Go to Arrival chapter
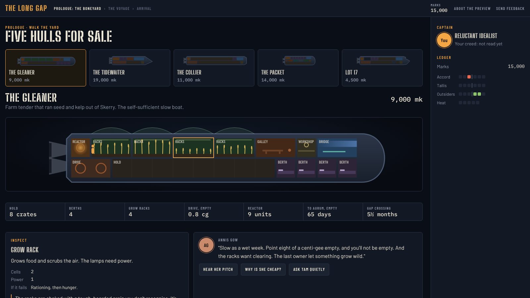This screenshot has width=530, height=298. click(144, 9)
